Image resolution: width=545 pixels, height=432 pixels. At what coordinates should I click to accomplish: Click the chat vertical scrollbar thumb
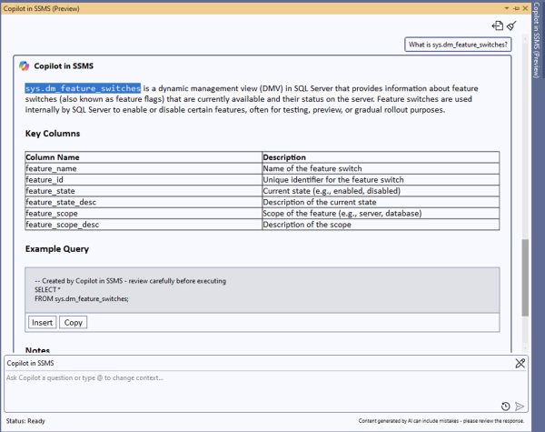(524, 277)
